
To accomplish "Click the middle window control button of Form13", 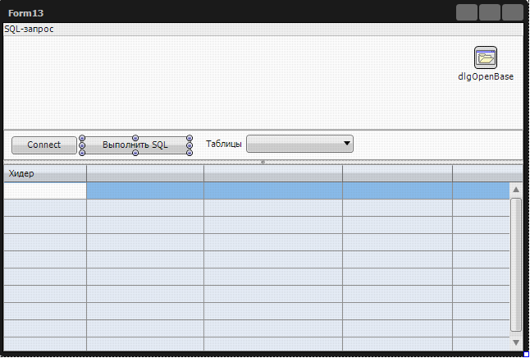I will pos(490,12).
